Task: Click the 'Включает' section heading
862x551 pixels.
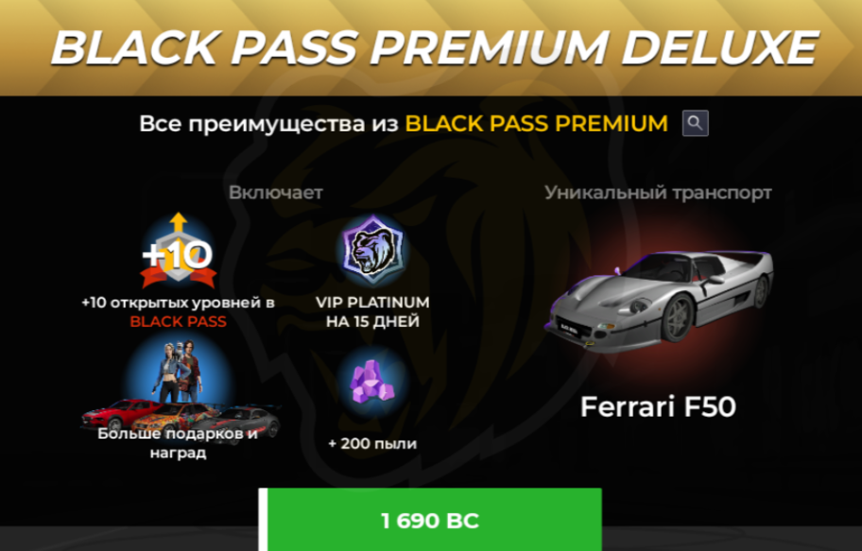Action: click(x=275, y=193)
